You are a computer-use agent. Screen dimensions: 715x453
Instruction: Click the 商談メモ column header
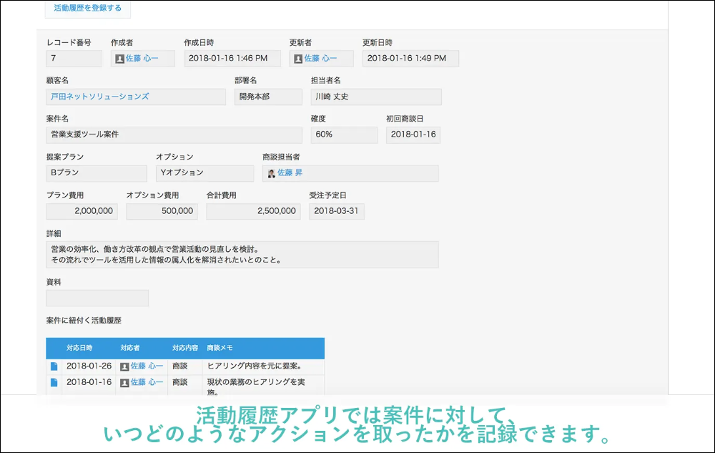coord(220,349)
